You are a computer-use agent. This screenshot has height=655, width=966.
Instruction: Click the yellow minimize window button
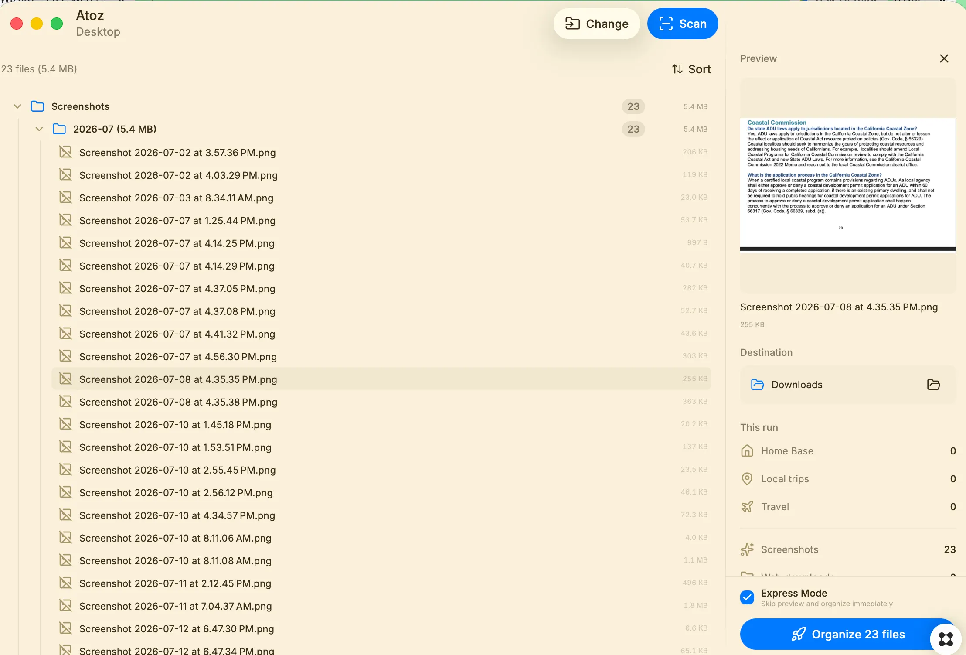[37, 24]
